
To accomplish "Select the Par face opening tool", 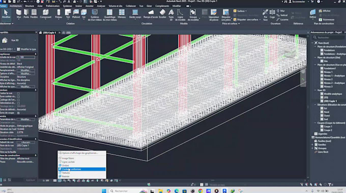I will click(x=266, y=15).
